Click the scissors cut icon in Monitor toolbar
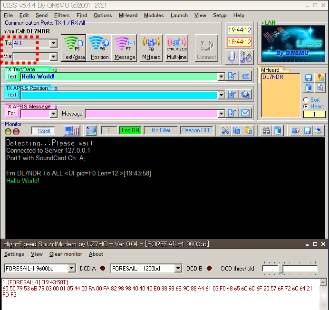Viewport: 329px width, 310px height. 226,130
